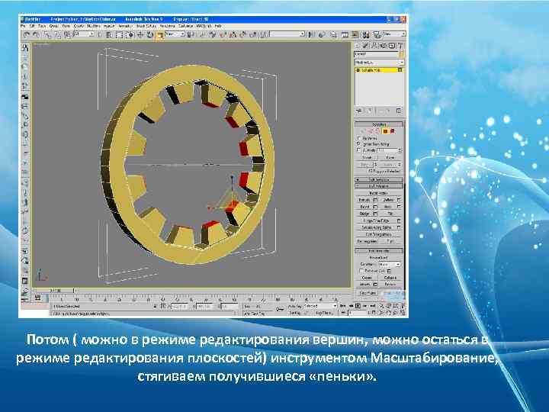Click the Pin Stack icon
Screen dimensions: 549x412
pyautogui.click(x=360, y=111)
